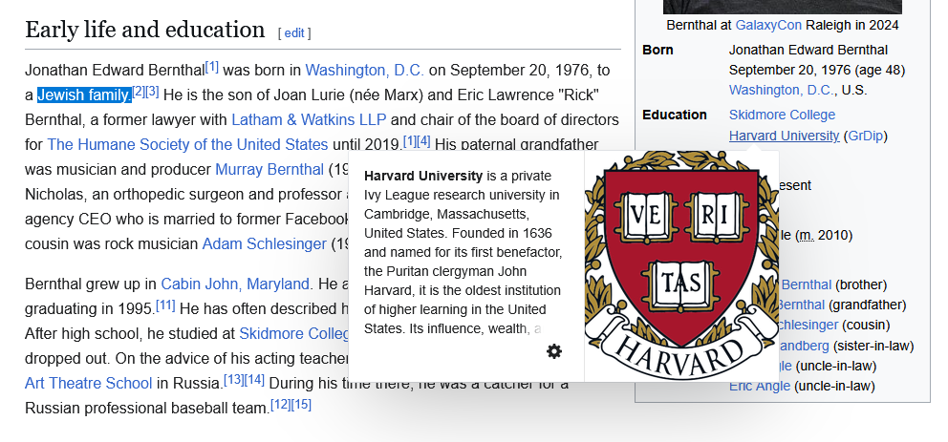Click the Early life and education heading
The width and height of the screenshot is (948, 442).
(x=144, y=30)
